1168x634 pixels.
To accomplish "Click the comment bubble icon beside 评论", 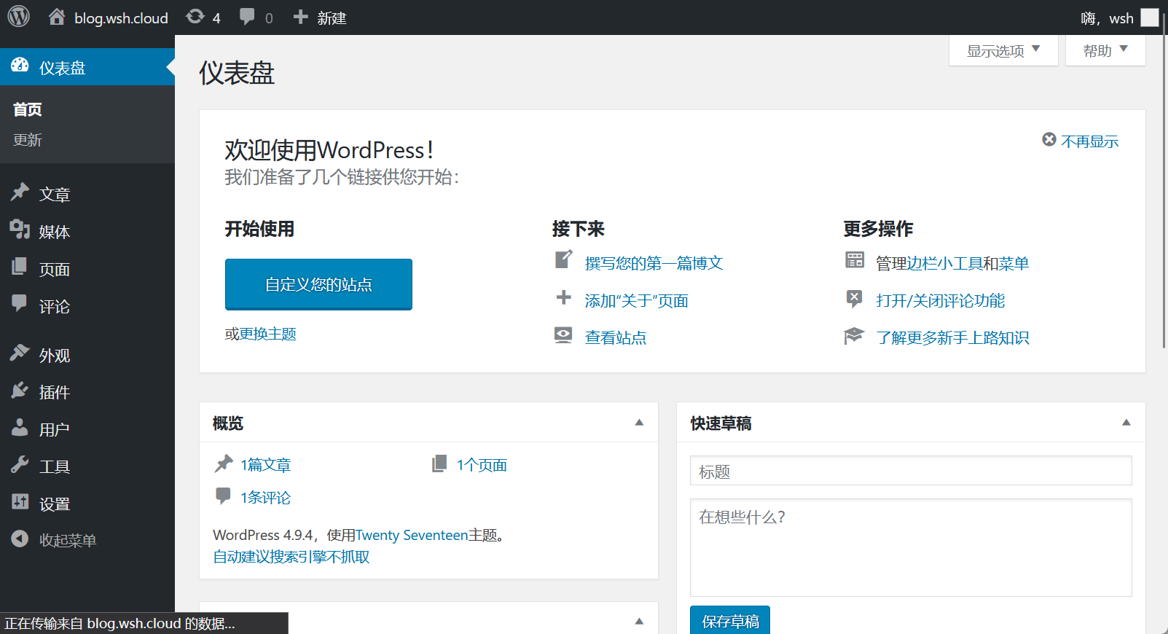I will pyautogui.click(x=20, y=303).
